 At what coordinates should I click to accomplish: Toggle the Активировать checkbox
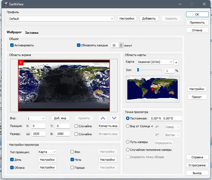[12, 45]
